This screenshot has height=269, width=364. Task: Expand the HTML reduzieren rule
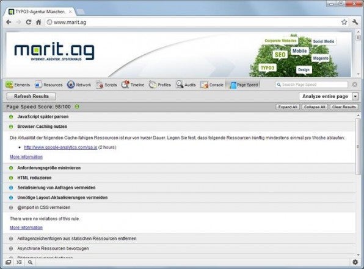pos(179,178)
